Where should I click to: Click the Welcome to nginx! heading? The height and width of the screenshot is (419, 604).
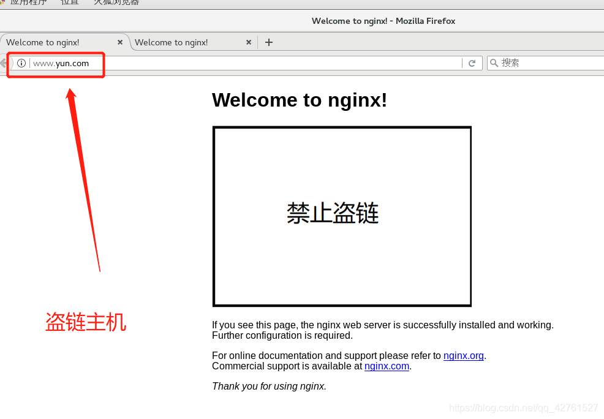coord(300,100)
